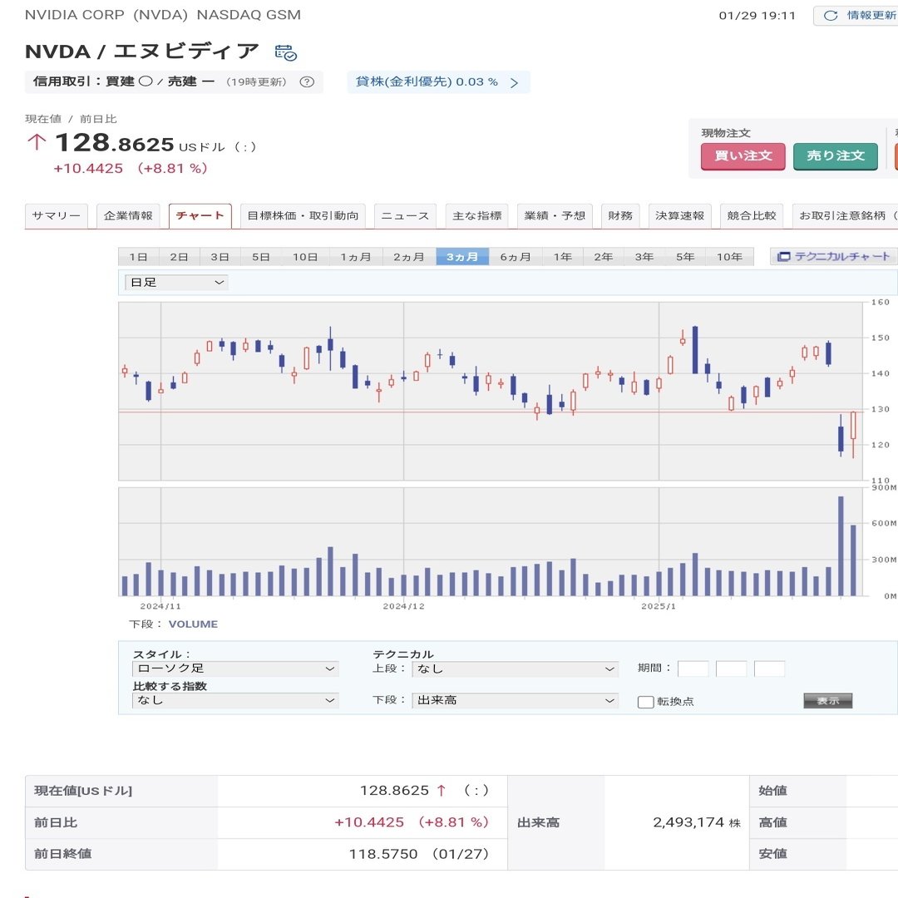The image size is (898, 898).
Task: Click the 118.5750 (01/27) previous close value
Action: tap(418, 854)
